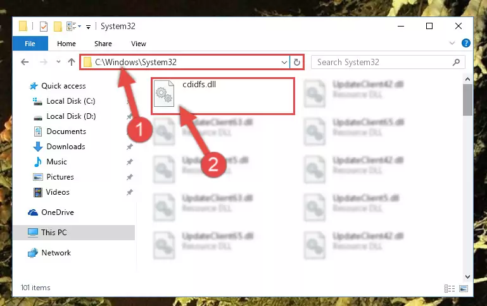Maximize the System32 window

[429, 26]
